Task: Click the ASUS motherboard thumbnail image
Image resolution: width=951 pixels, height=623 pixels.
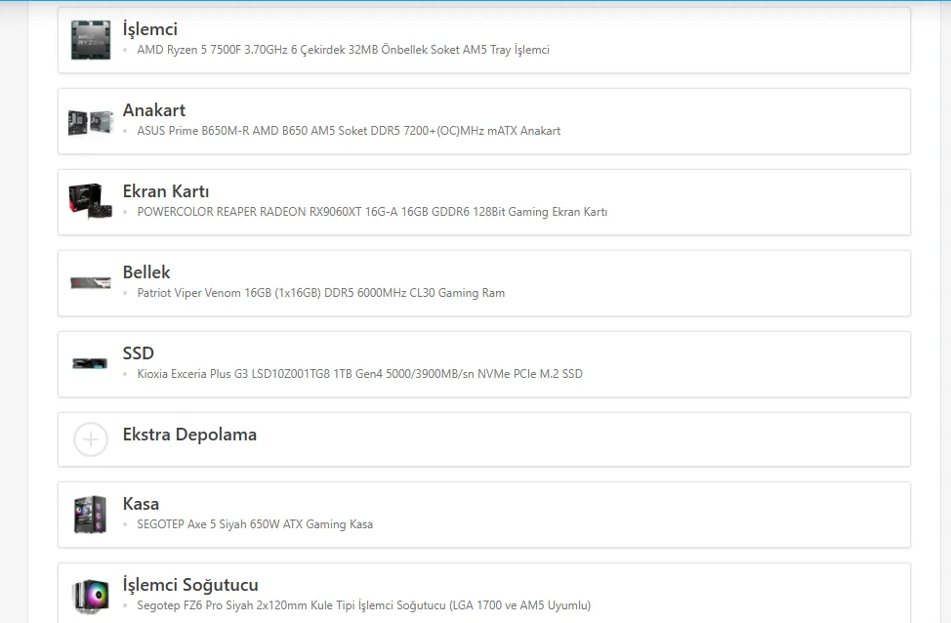Action: click(91, 122)
